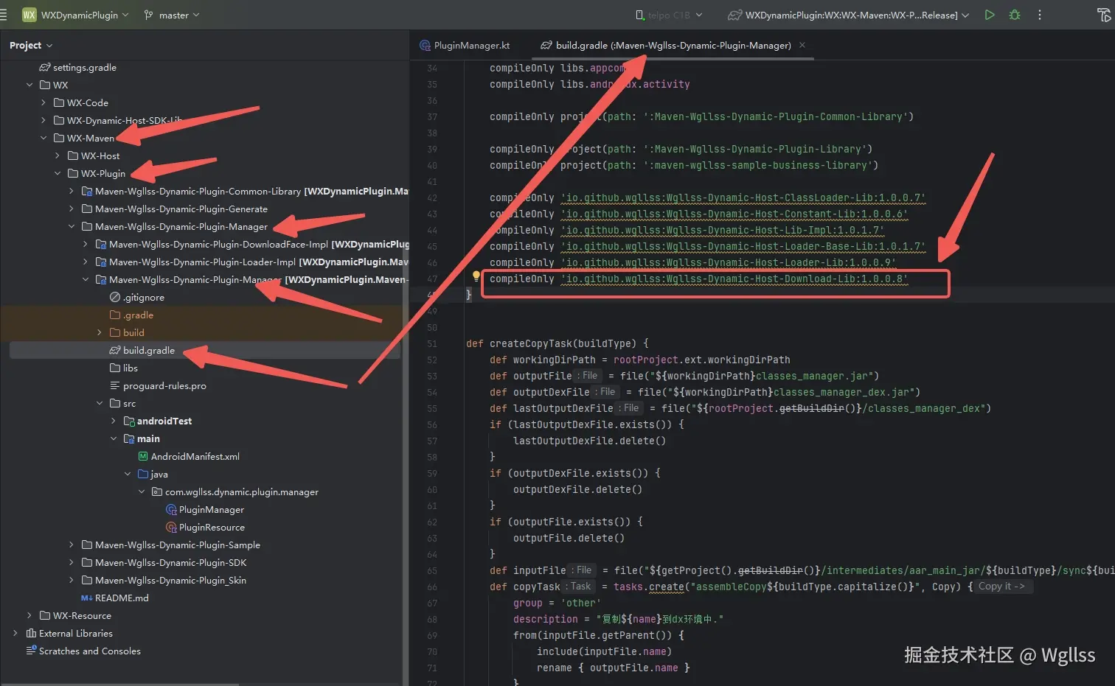Image resolution: width=1115 pixels, height=686 pixels.
Task: Open the Project view selector dropdown
Action: point(31,46)
